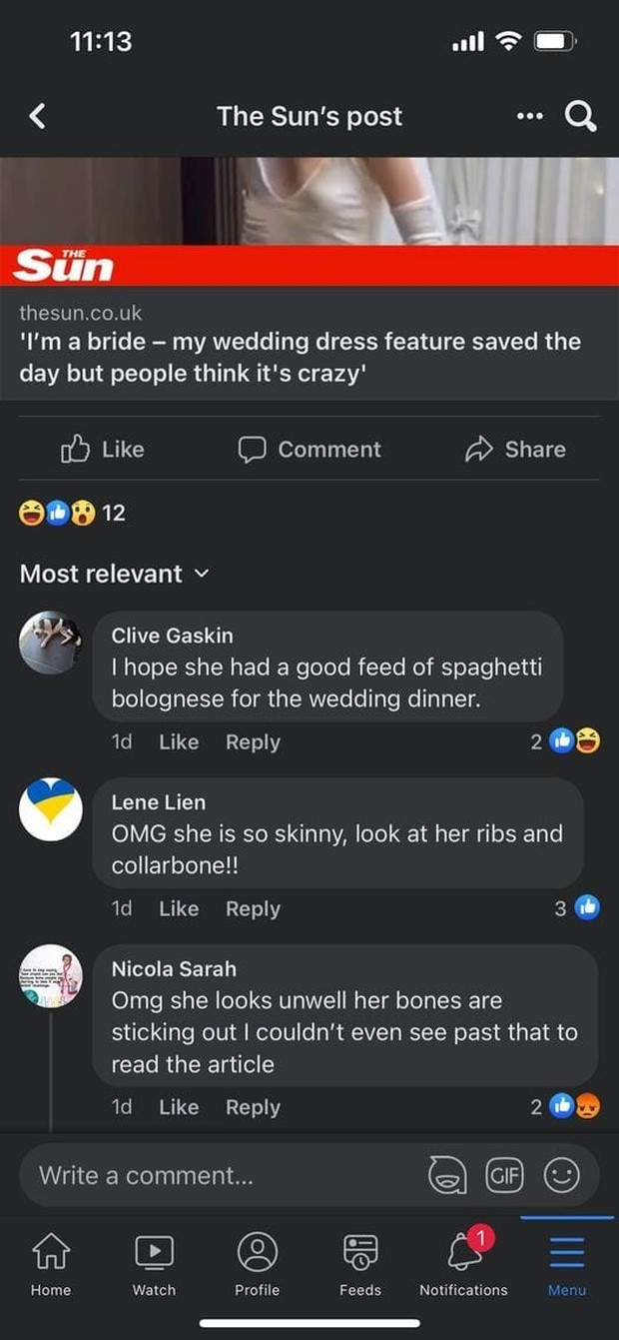
Task: Tap the sticker icon in comment box
Action: click(446, 1175)
